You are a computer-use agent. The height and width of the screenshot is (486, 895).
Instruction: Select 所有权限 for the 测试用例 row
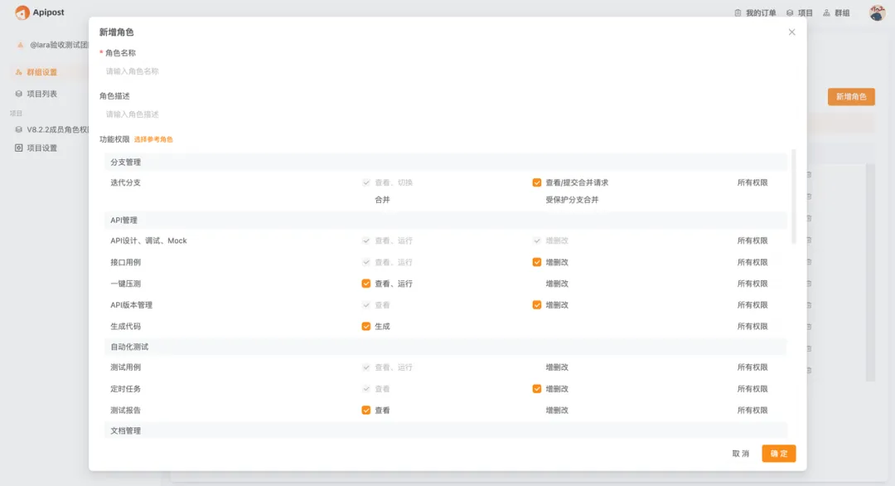(x=752, y=367)
